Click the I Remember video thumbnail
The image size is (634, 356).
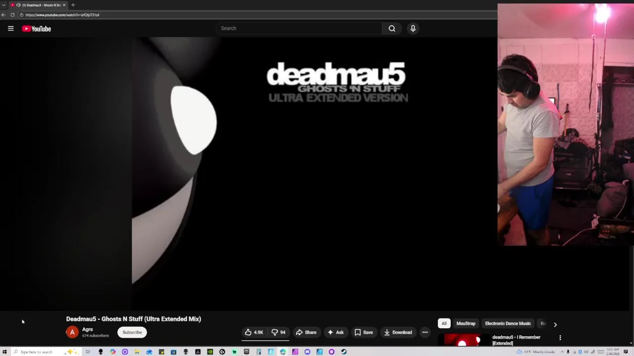[463, 341]
